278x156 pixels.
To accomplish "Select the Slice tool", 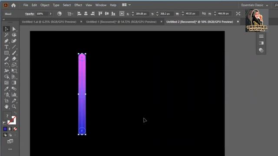I will 14,101.
